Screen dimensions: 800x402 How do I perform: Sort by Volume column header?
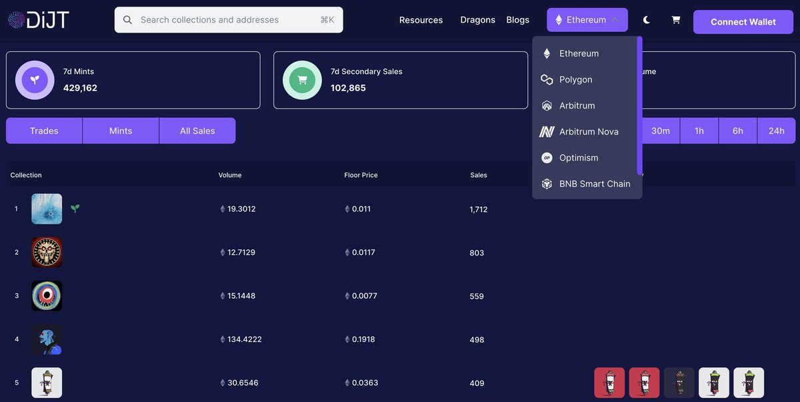(230, 175)
